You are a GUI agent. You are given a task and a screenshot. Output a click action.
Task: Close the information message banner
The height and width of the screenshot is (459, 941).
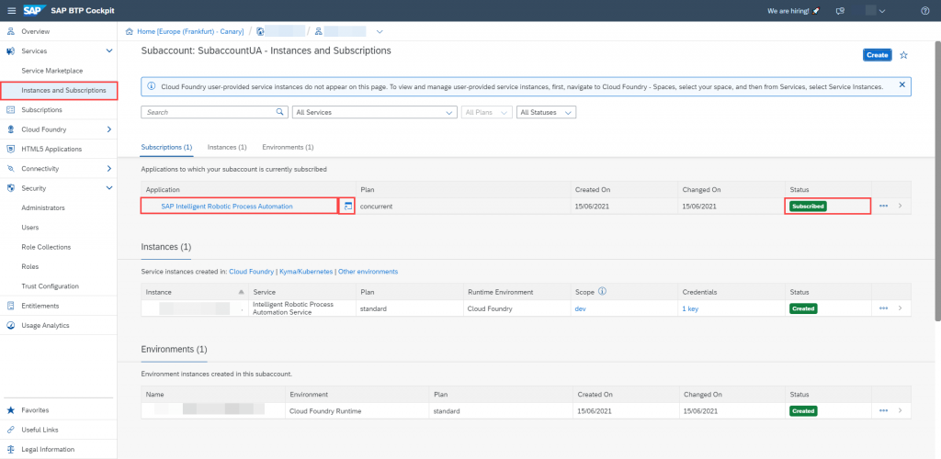pos(902,85)
